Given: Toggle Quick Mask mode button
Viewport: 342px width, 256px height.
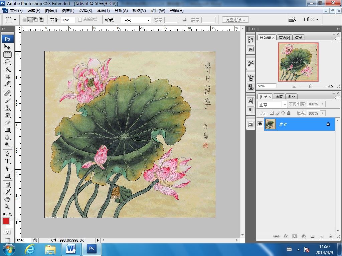Looking at the screenshot, I should click(x=7, y=232).
